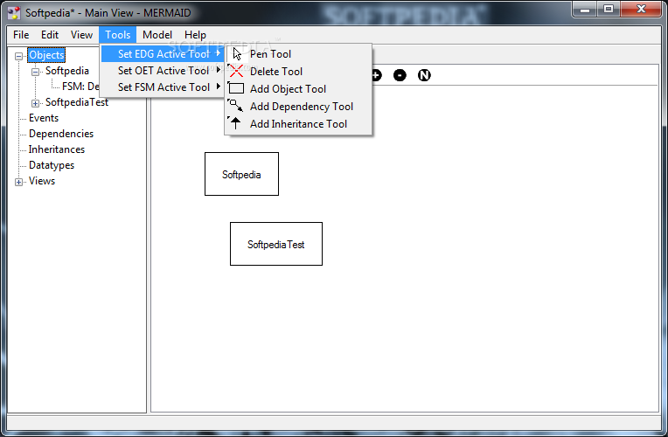Choose Add Inheritance Tool entry text
The height and width of the screenshot is (437, 668).
[299, 124]
